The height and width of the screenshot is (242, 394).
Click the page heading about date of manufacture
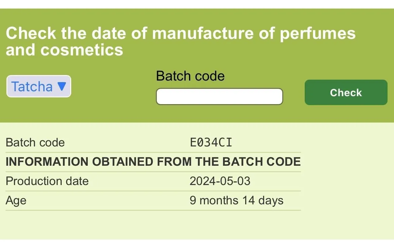point(181,41)
